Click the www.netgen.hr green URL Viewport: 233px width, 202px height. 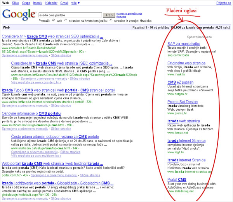[177, 94]
